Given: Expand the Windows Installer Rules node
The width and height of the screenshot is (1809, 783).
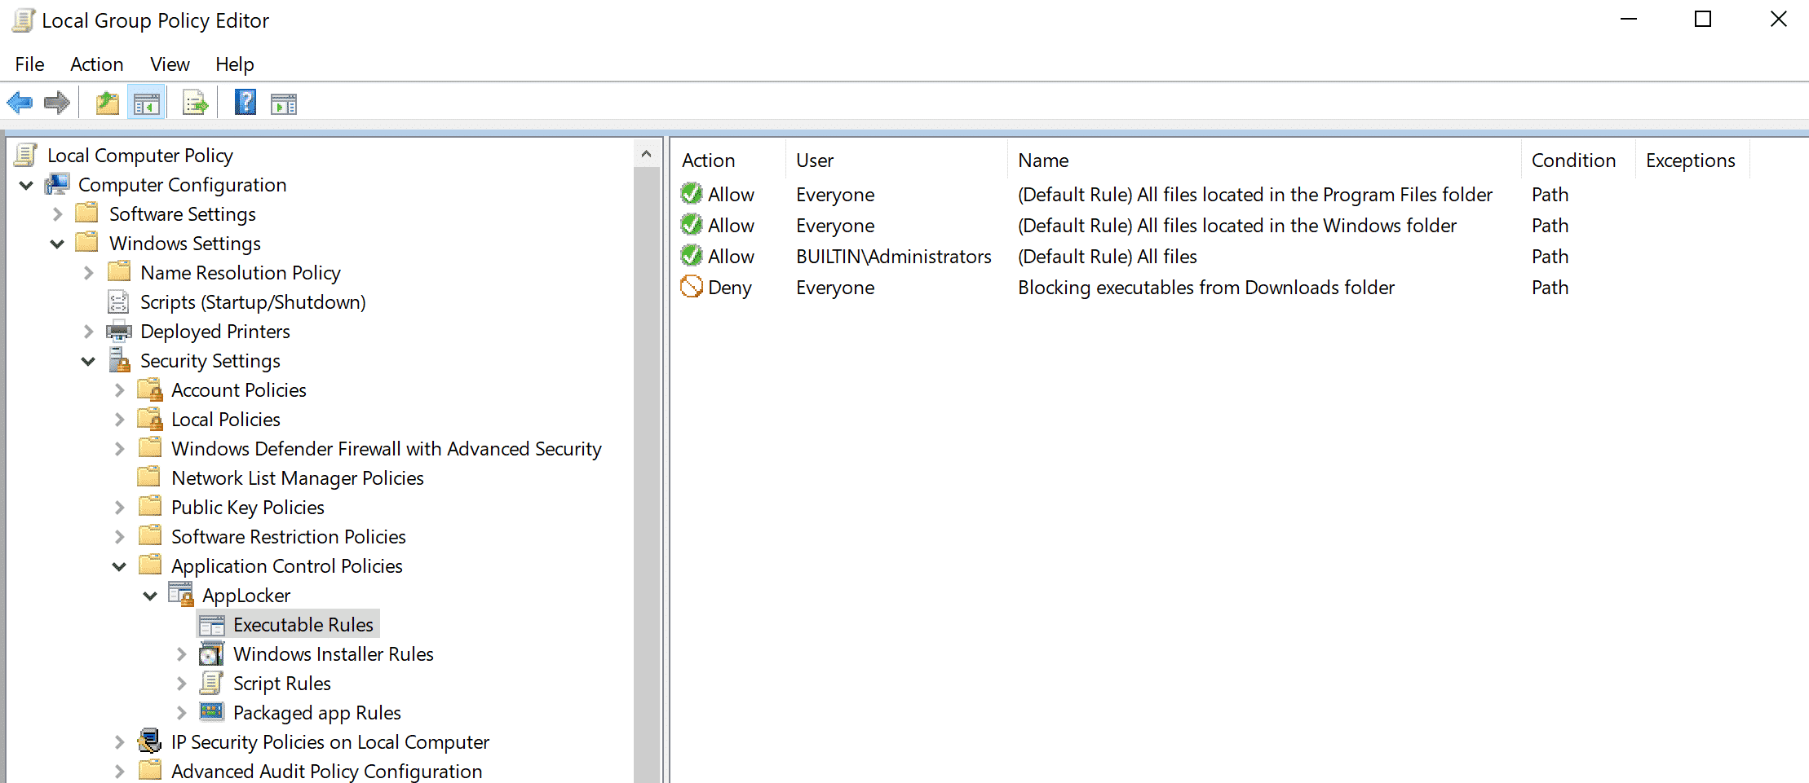Looking at the screenshot, I should (182, 654).
